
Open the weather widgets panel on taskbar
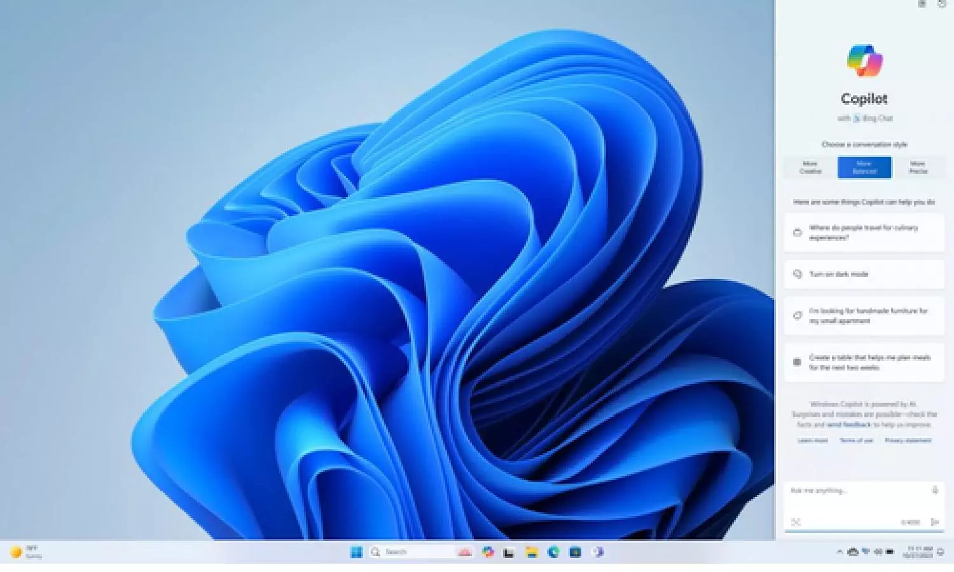pos(27,552)
